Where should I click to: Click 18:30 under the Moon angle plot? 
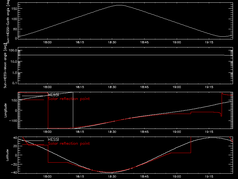point(112,87)
